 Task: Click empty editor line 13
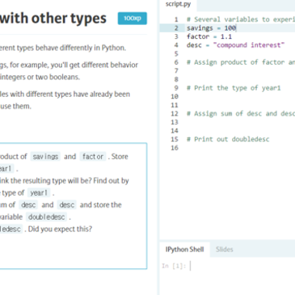click(240, 122)
